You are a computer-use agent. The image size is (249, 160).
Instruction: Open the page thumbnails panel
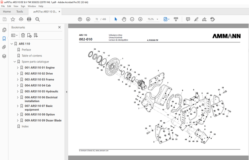(x=4, y=30)
